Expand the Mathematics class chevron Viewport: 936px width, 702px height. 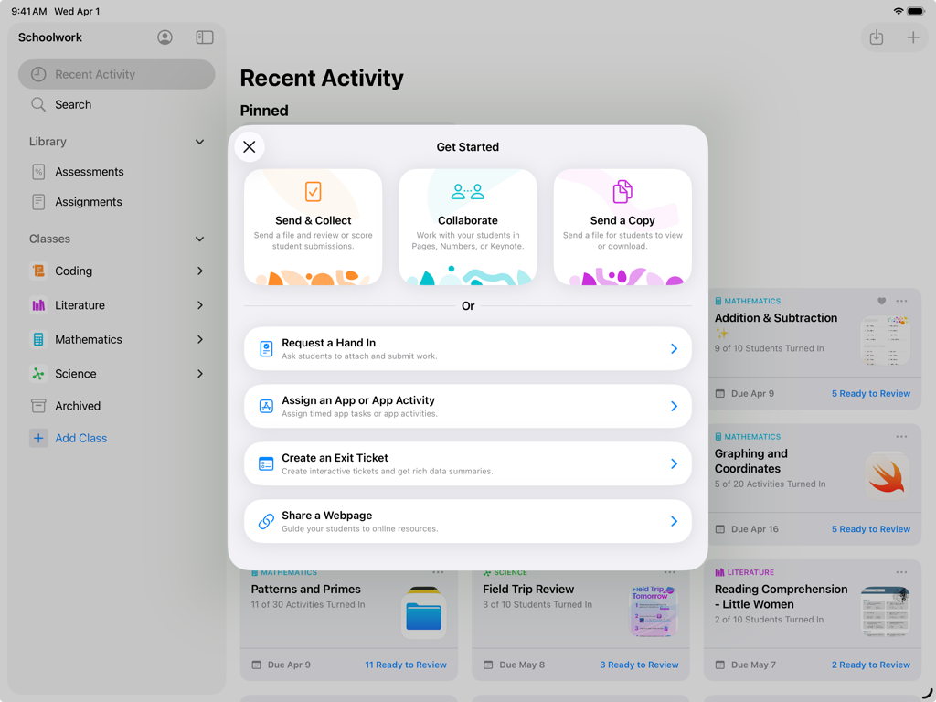199,339
